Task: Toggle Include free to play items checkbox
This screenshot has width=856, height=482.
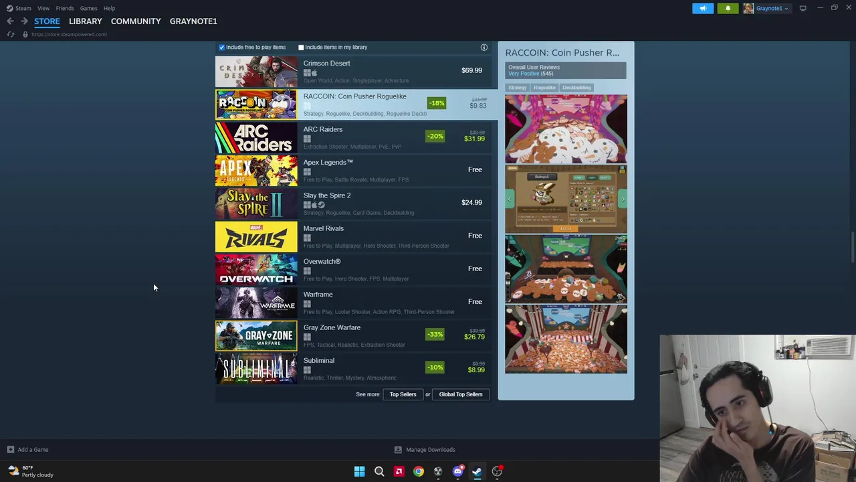Action: pos(222,48)
